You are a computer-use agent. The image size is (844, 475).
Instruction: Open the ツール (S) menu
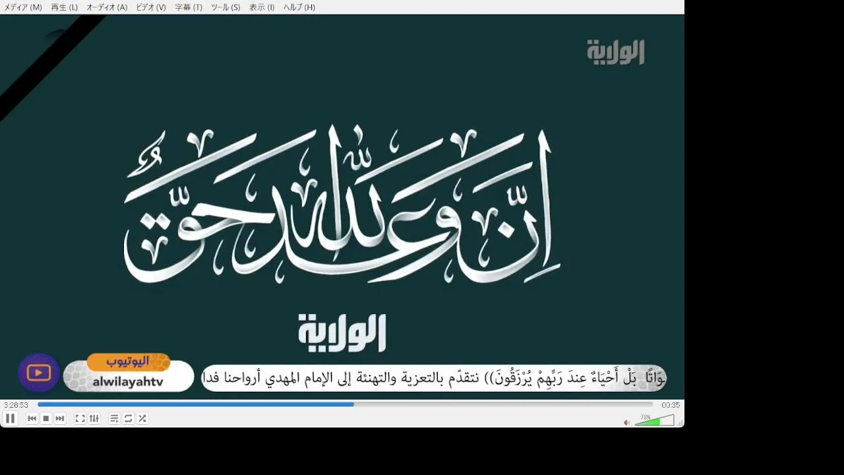[226, 7]
